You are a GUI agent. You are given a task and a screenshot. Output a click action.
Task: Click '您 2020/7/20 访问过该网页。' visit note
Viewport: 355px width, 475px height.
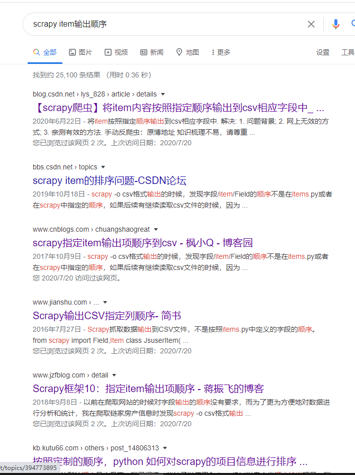(x=77, y=278)
